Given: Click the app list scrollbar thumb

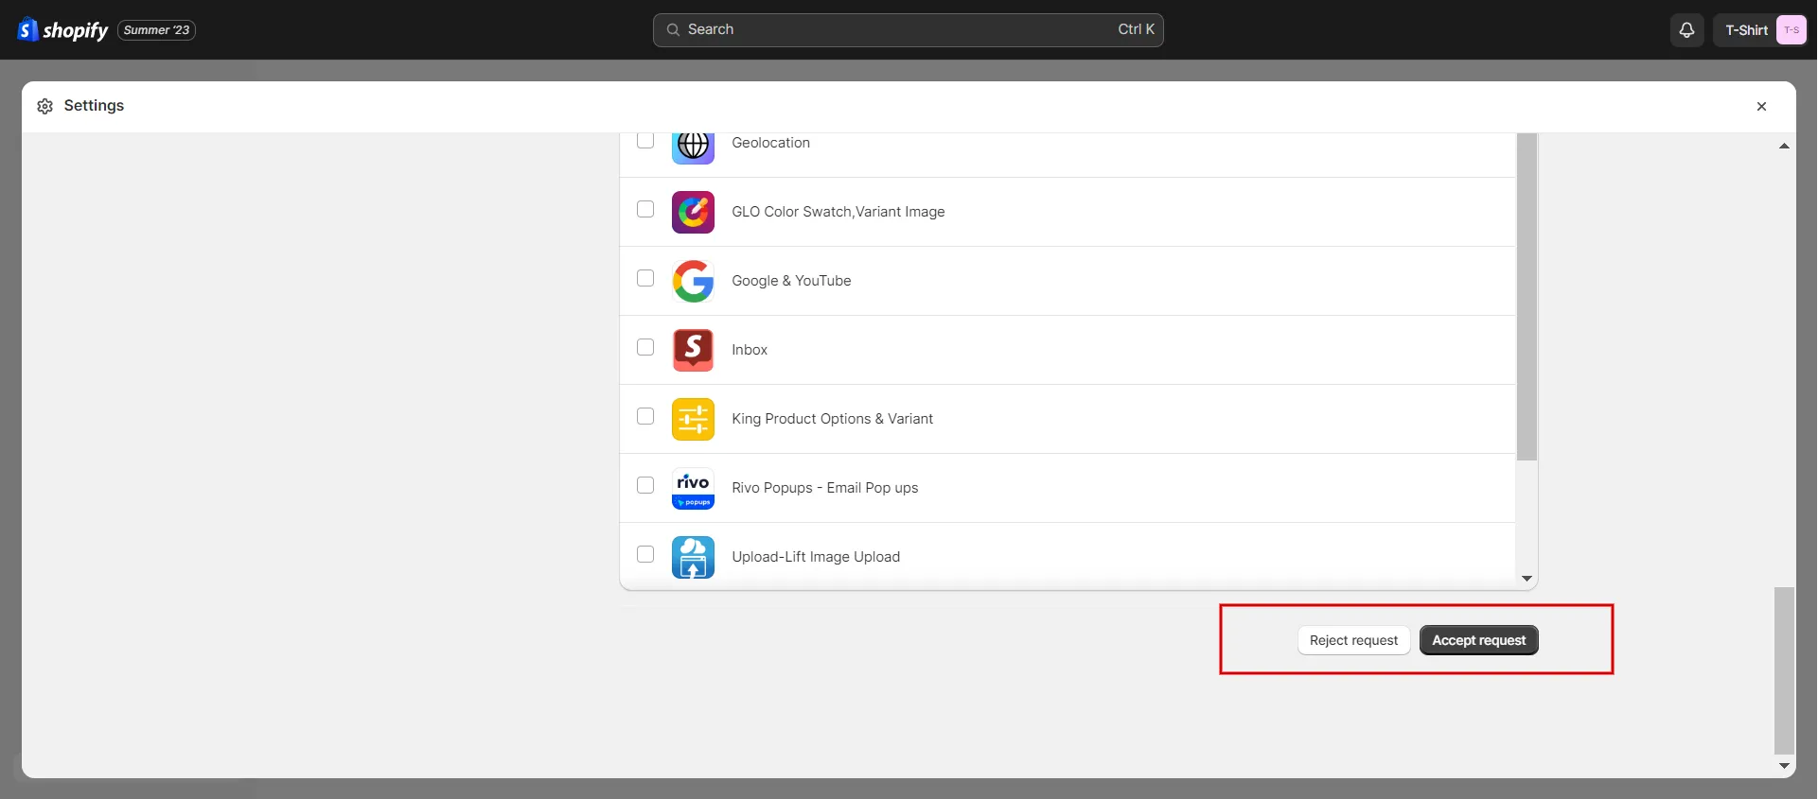Looking at the screenshot, I should pos(1527,297).
